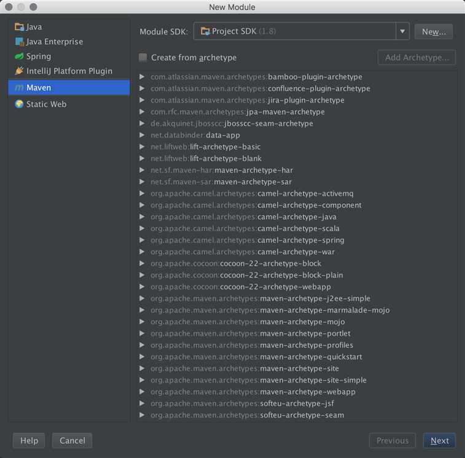Open the Module SDK dropdown arrow
Screen dimensions: 465x458
point(402,31)
